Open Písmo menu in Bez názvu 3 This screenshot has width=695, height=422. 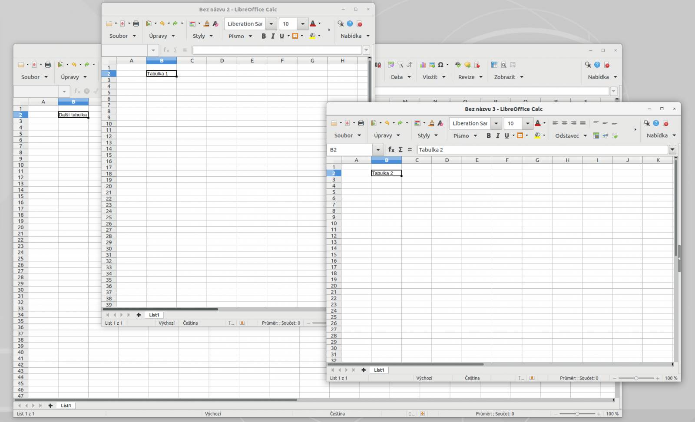[x=465, y=135]
